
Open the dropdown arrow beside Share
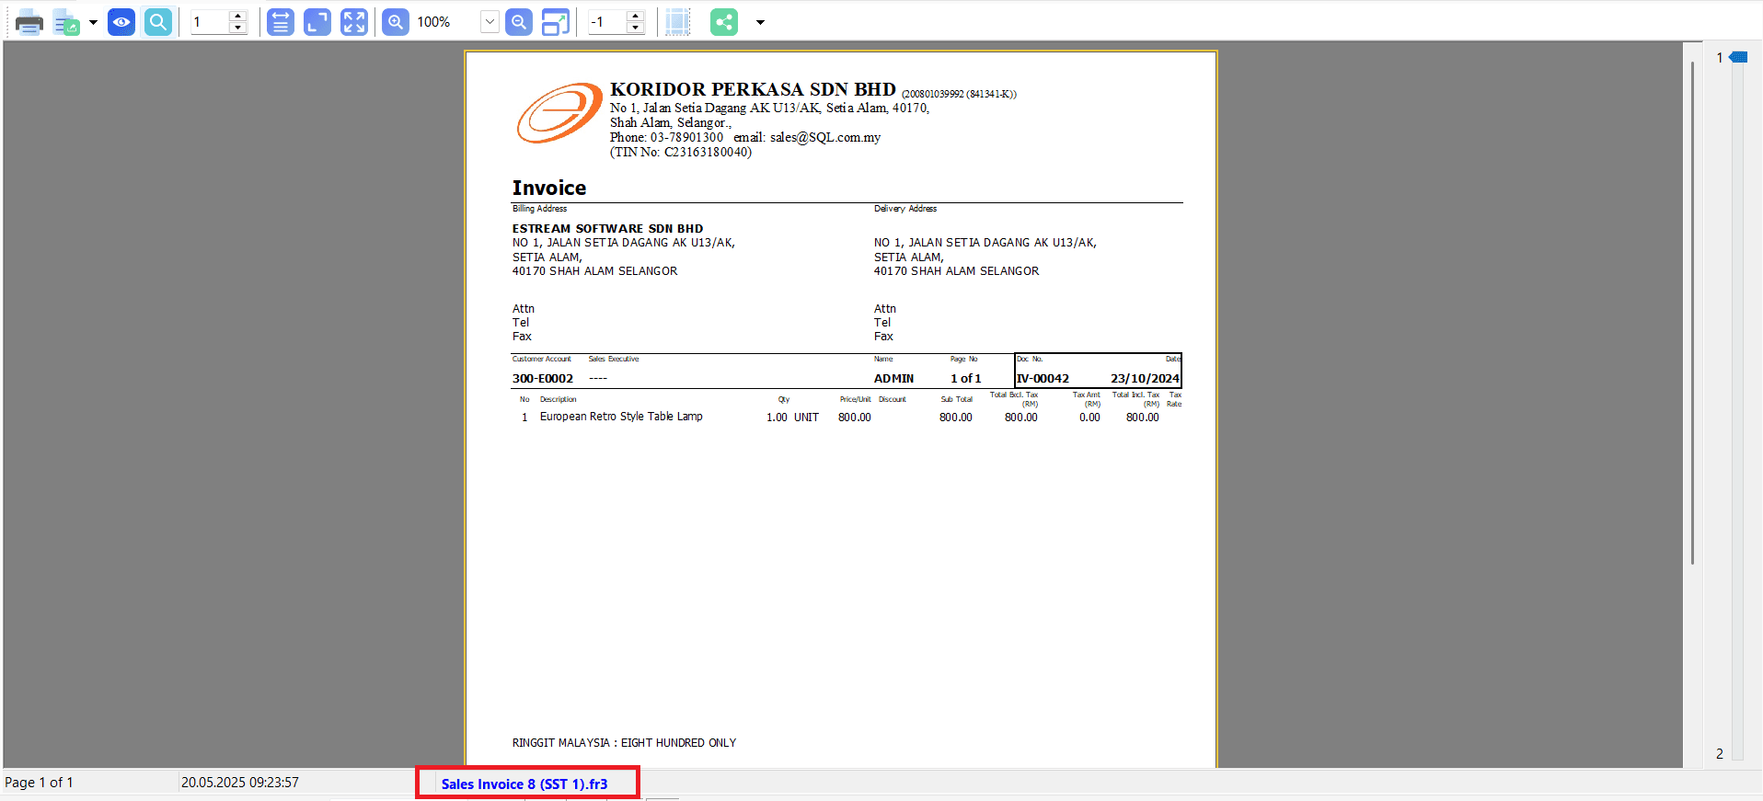760,22
